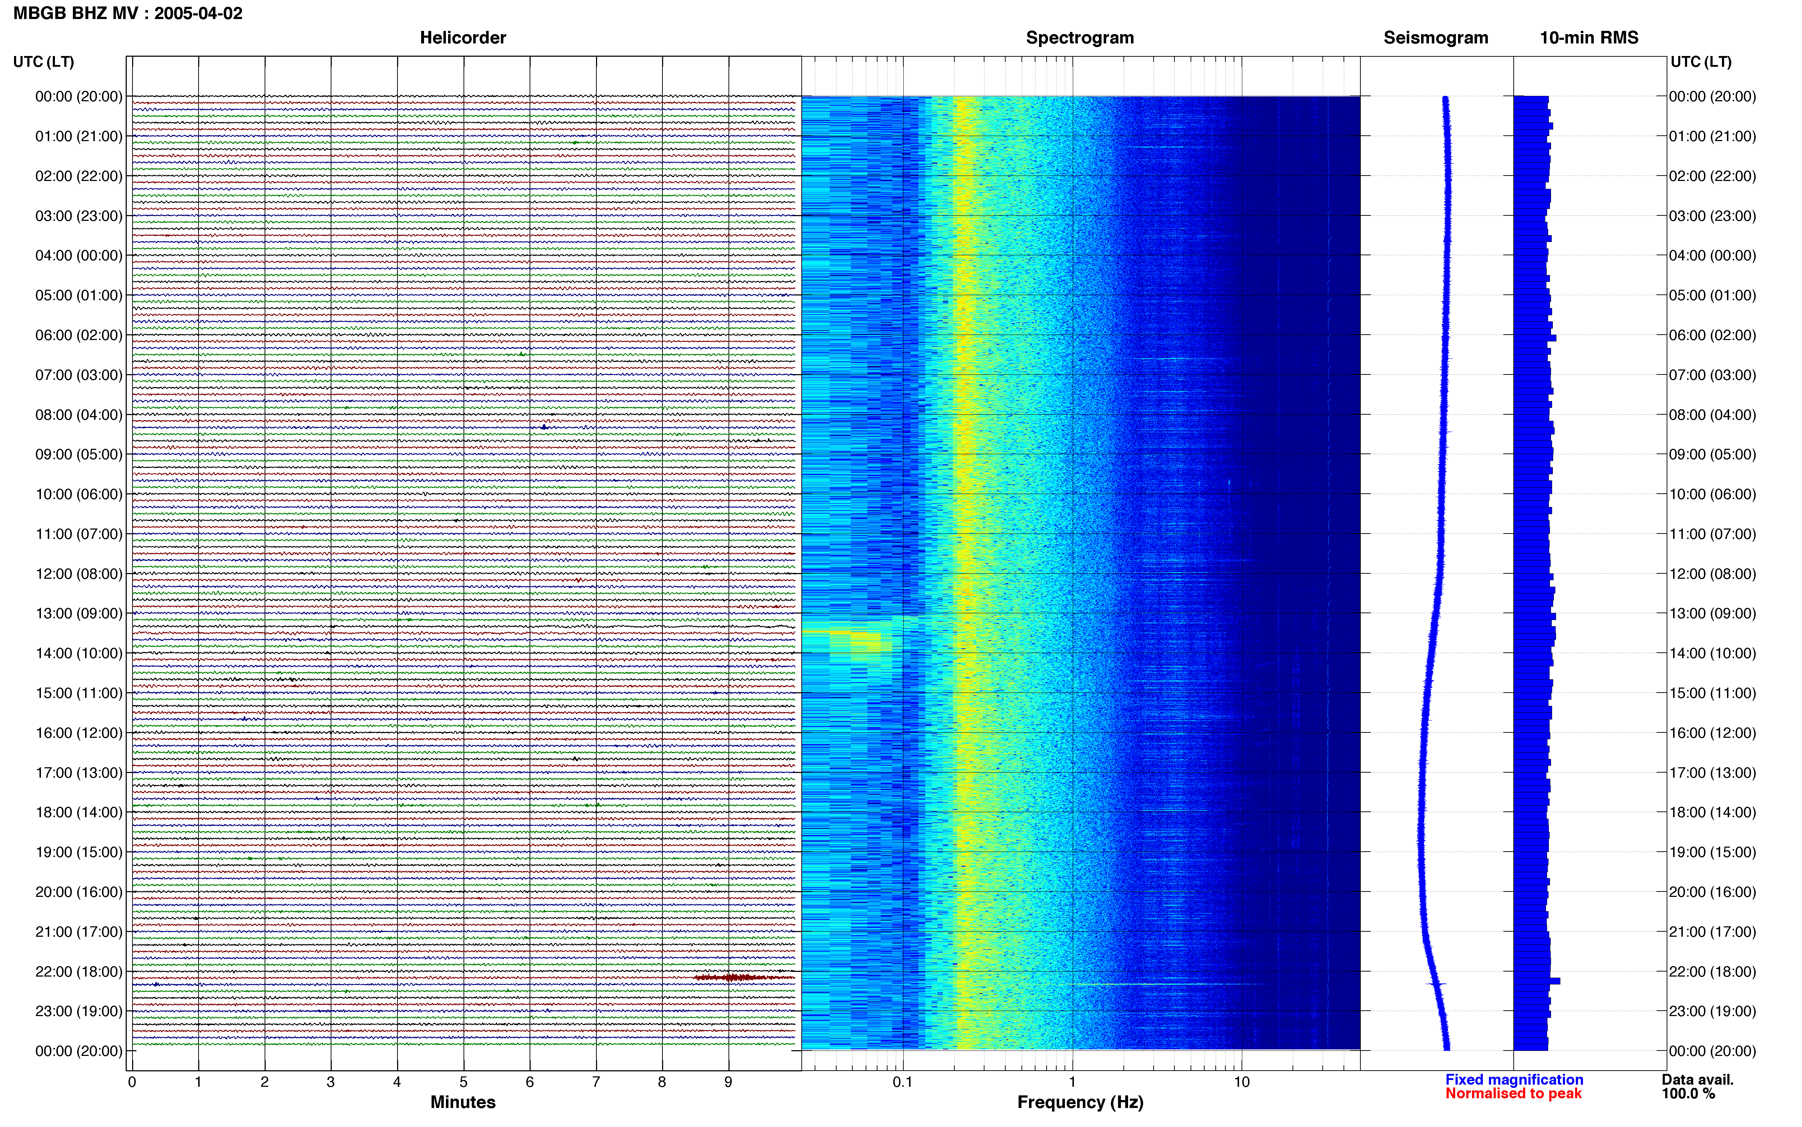Image resolution: width=1802 pixels, height=1127 pixels.
Task: Click frequency tick label 0.1
Action: [903, 1081]
